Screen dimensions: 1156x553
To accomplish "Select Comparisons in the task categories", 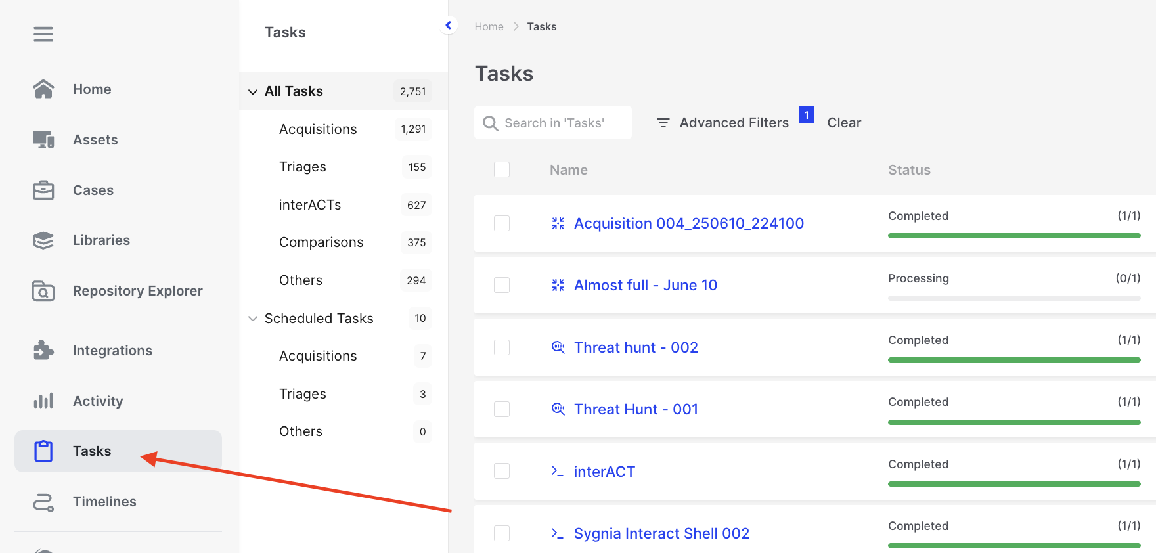I will [321, 242].
